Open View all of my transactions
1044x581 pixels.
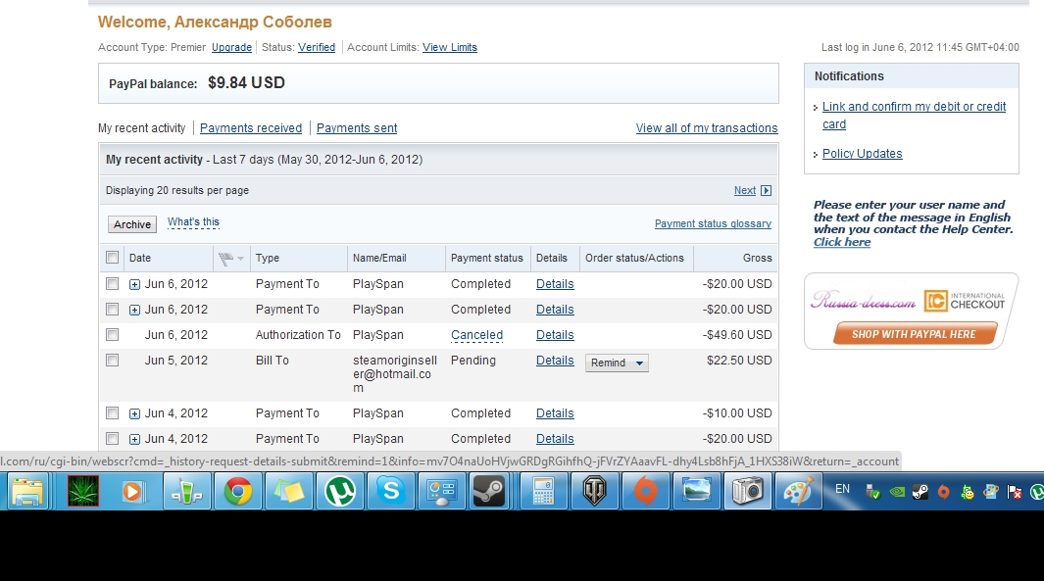tap(707, 127)
